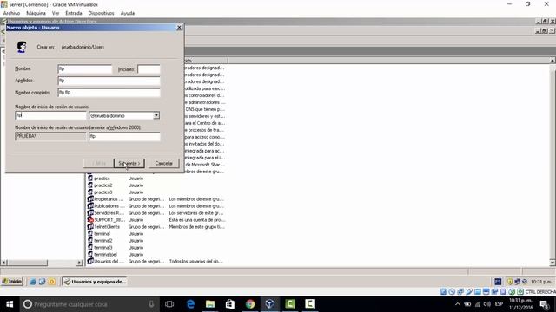Open the Entrada menu
This screenshot has height=312, width=556.
click(x=74, y=13)
